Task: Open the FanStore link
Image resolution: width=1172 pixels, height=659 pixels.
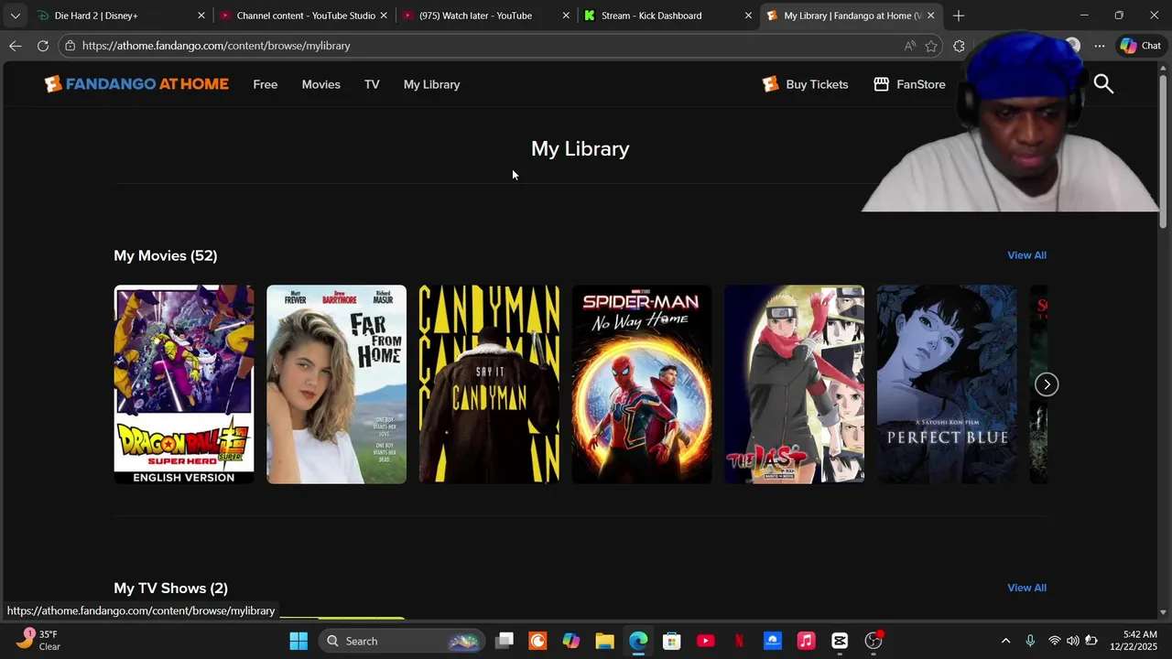Action: (x=909, y=84)
